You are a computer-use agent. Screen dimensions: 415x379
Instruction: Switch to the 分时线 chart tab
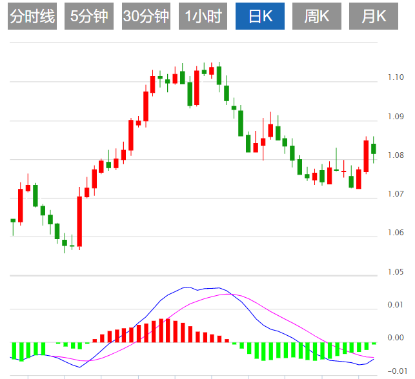(x=32, y=16)
